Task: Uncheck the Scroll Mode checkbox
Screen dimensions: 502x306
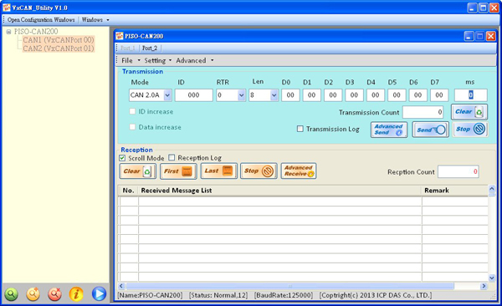Action: (x=122, y=158)
